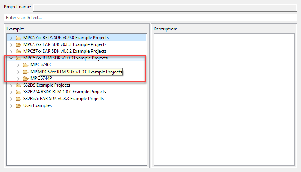Click folder icon of row partly hidden by tooltip
Viewport: 301px width, 172px height.
click(26, 72)
